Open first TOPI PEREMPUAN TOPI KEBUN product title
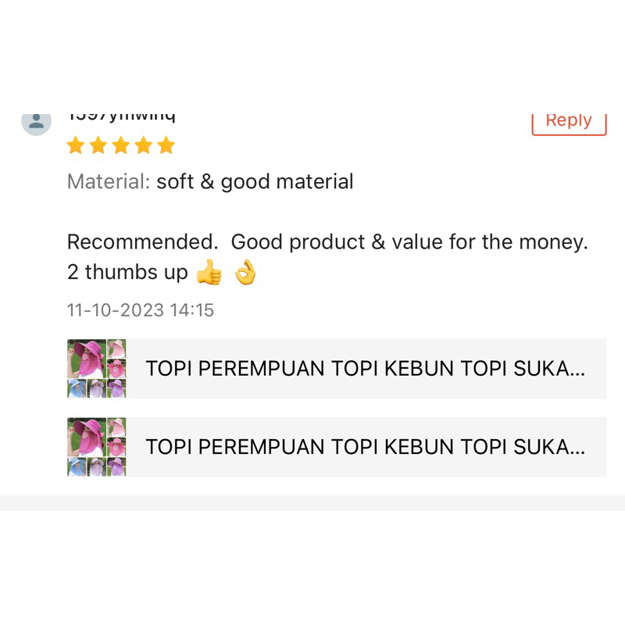The height and width of the screenshot is (625, 625). [x=366, y=368]
